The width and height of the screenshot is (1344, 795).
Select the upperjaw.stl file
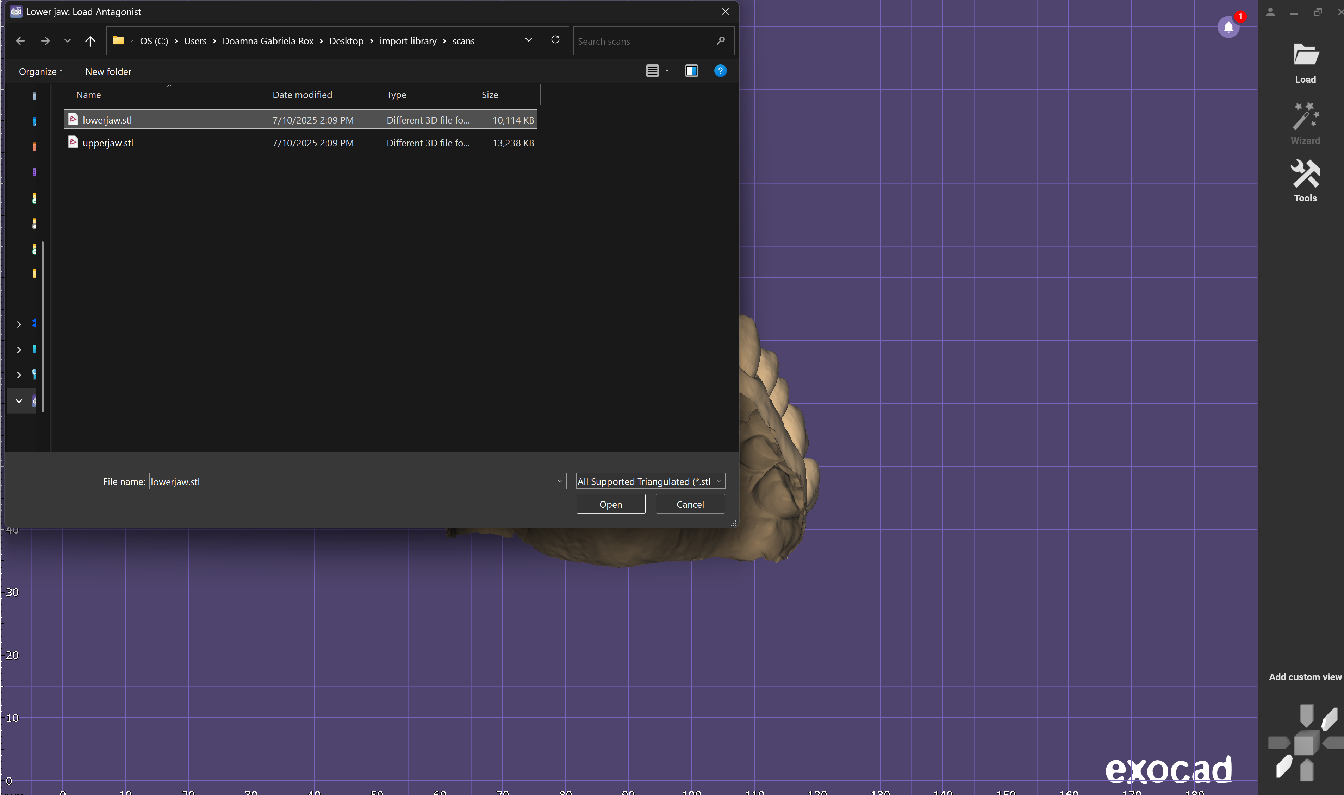click(108, 143)
